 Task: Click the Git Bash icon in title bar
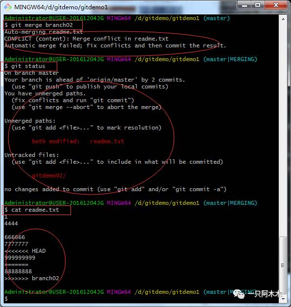pyautogui.click(x=8, y=7)
